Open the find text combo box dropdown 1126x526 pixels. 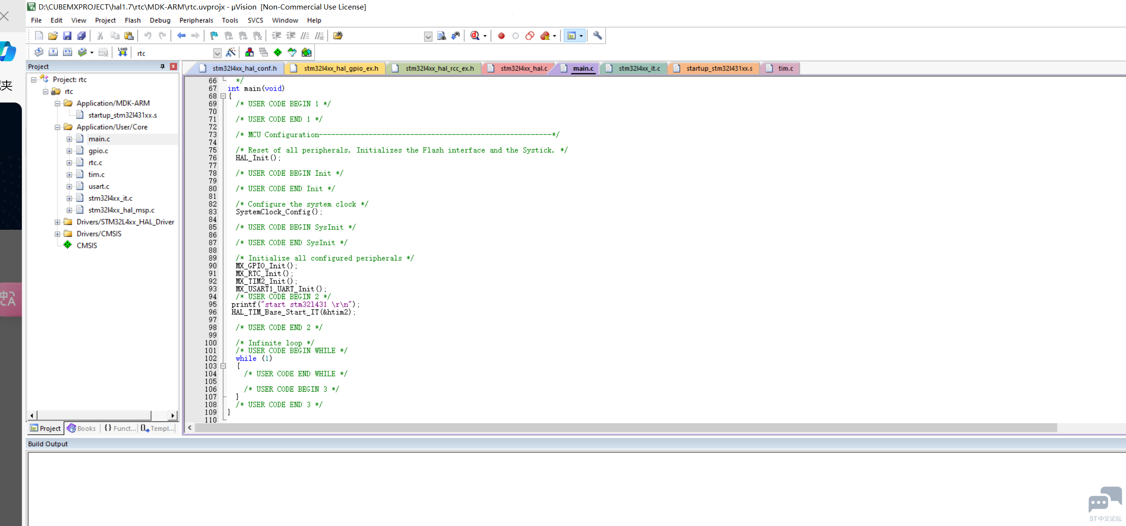pyautogui.click(x=428, y=36)
